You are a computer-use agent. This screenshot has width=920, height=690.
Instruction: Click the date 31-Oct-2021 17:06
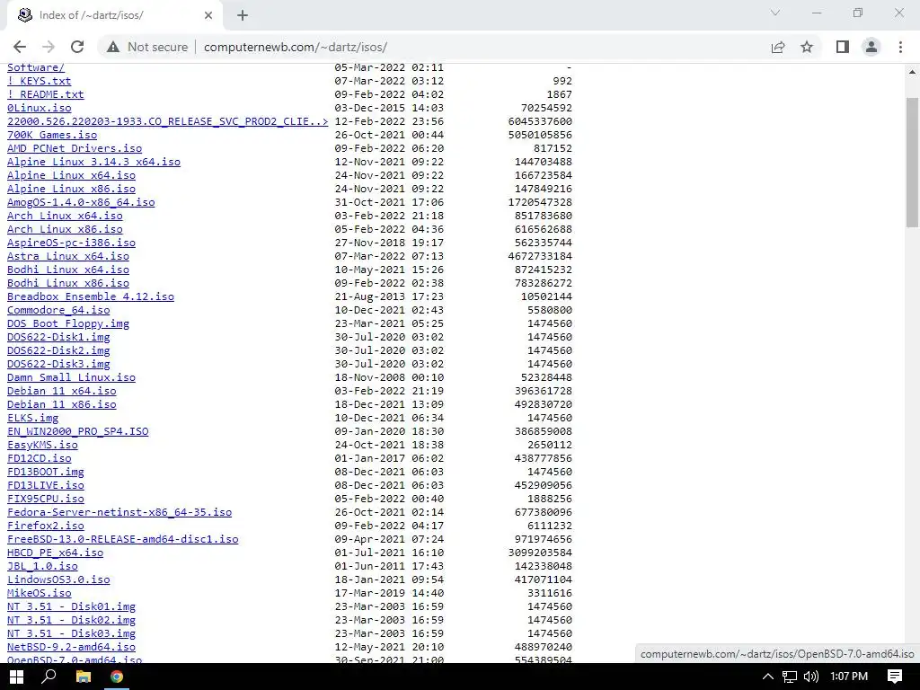[x=389, y=202]
